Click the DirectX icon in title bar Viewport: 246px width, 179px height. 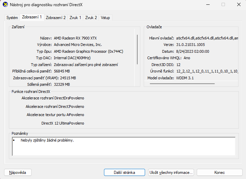[5, 5]
